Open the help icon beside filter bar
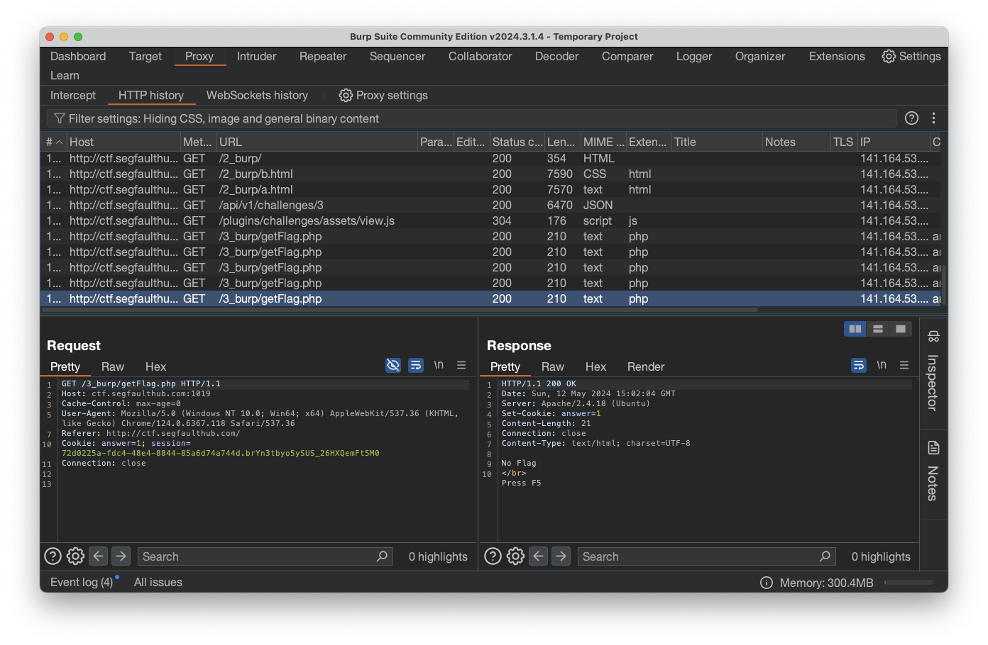The width and height of the screenshot is (988, 645). pos(912,118)
